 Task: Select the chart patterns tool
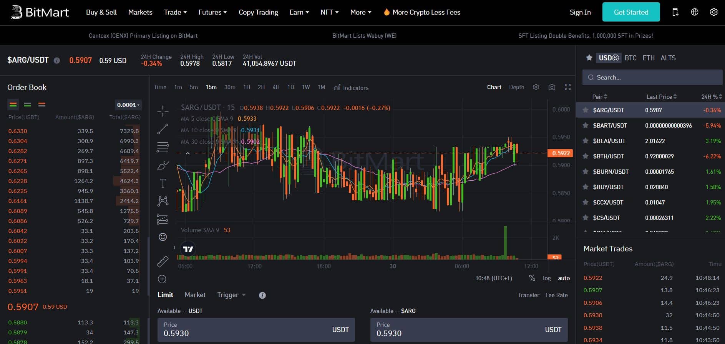pyautogui.click(x=163, y=201)
